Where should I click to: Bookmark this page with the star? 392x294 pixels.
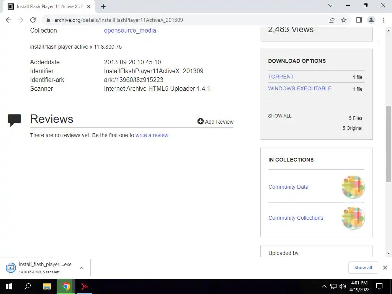point(344,20)
